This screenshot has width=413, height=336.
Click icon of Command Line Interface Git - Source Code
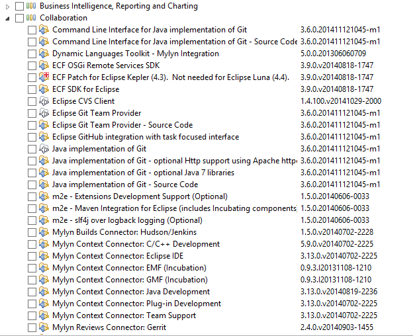pyautogui.click(x=44, y=41)
